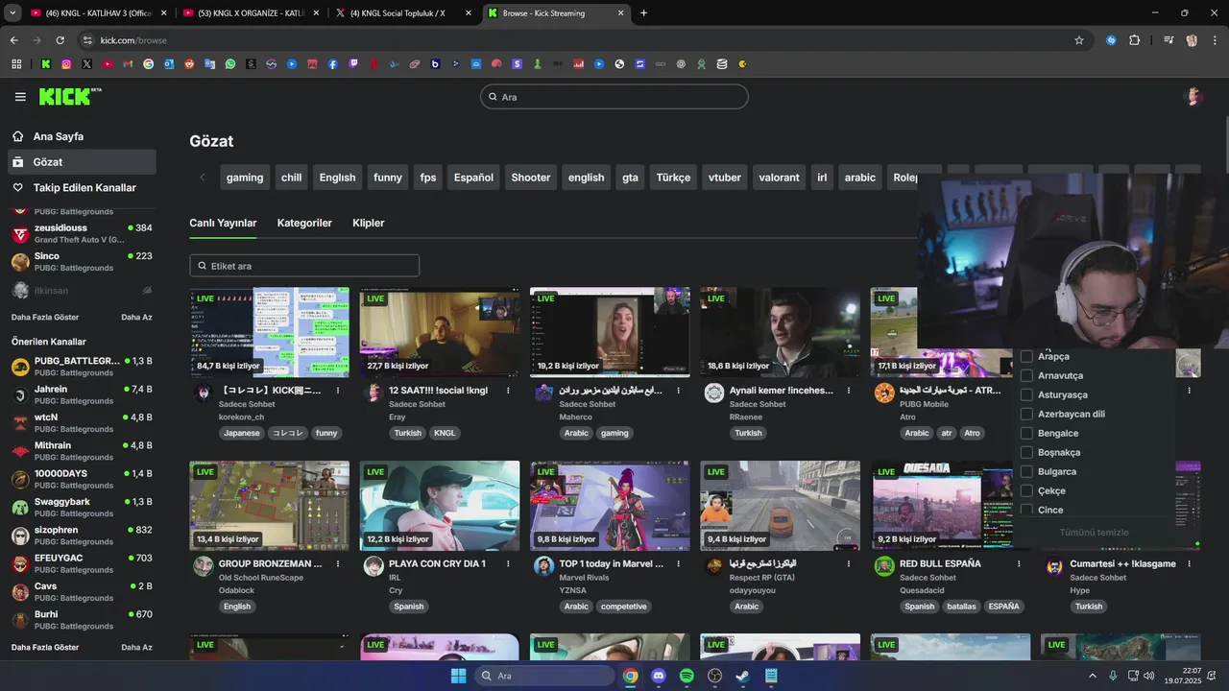Tick the Arnavutça language checkbox
Viewport: 1229px width, 691px height.
[1026, 375]
